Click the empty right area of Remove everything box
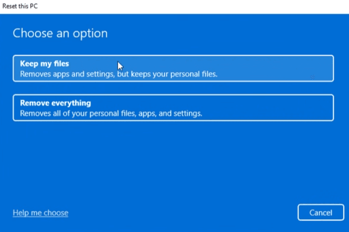This screenshot has width=349, height=232. [267, 108]
